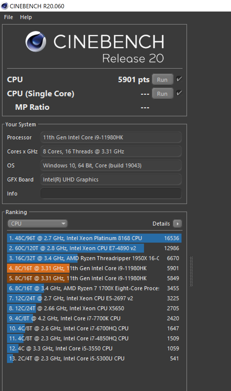
Task: Open the Help menu
Action: coord(26,17)
